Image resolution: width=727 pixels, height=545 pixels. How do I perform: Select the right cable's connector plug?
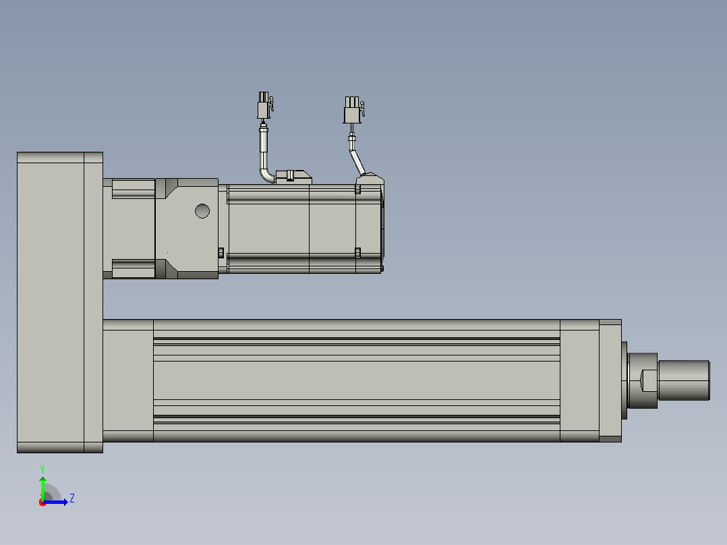(354, 110)
